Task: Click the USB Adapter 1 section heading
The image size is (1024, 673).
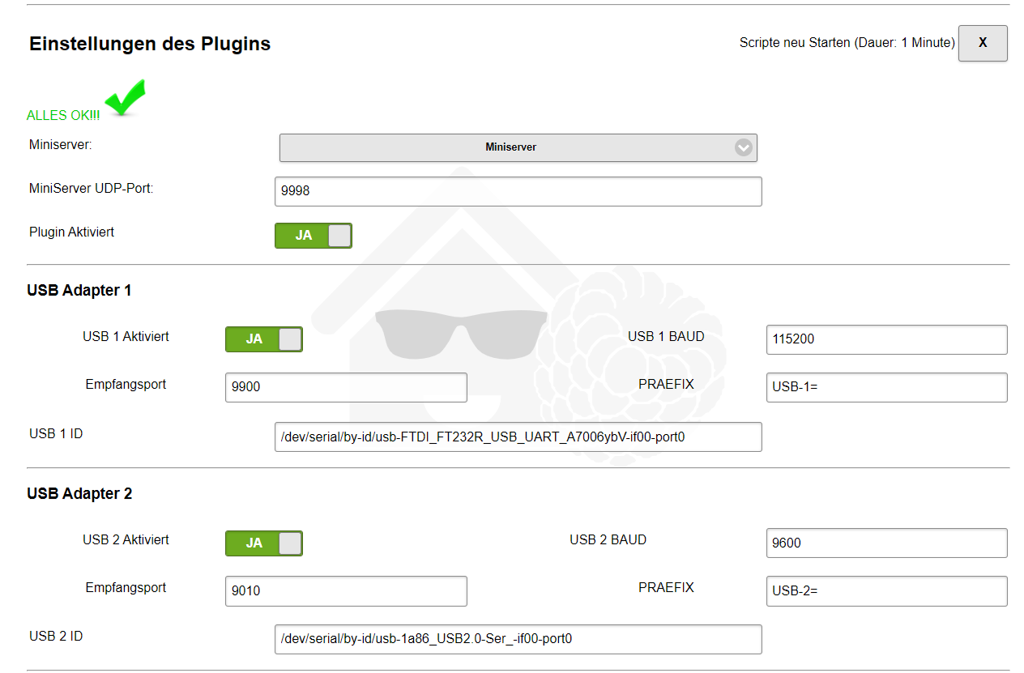Action: (79, 290)
